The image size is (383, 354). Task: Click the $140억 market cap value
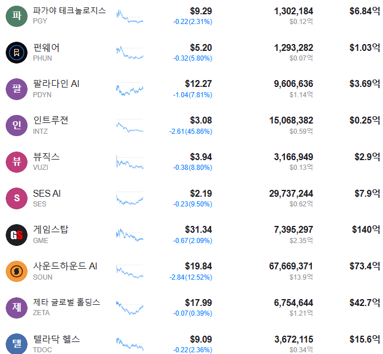pyautogui.click(x=366, y=229)
